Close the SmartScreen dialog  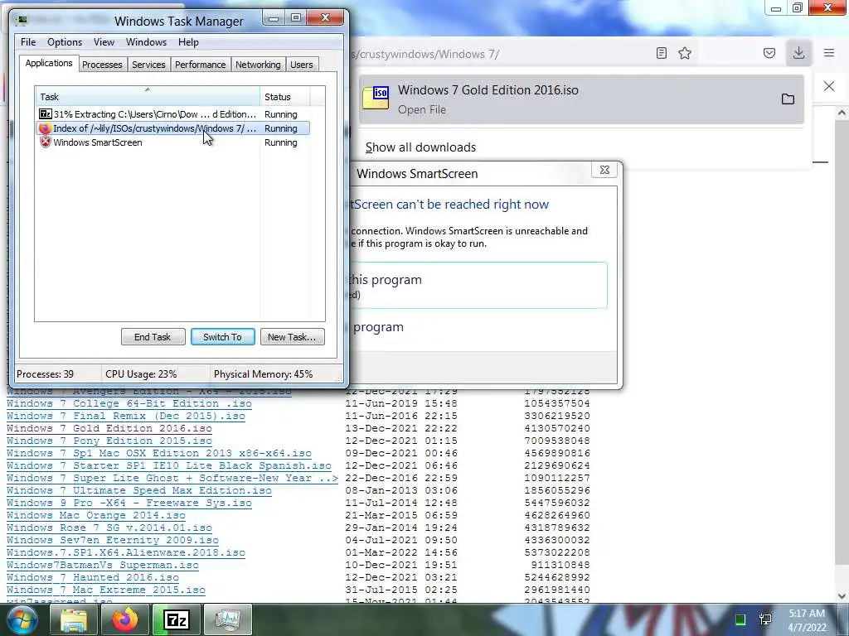(604, 170)
